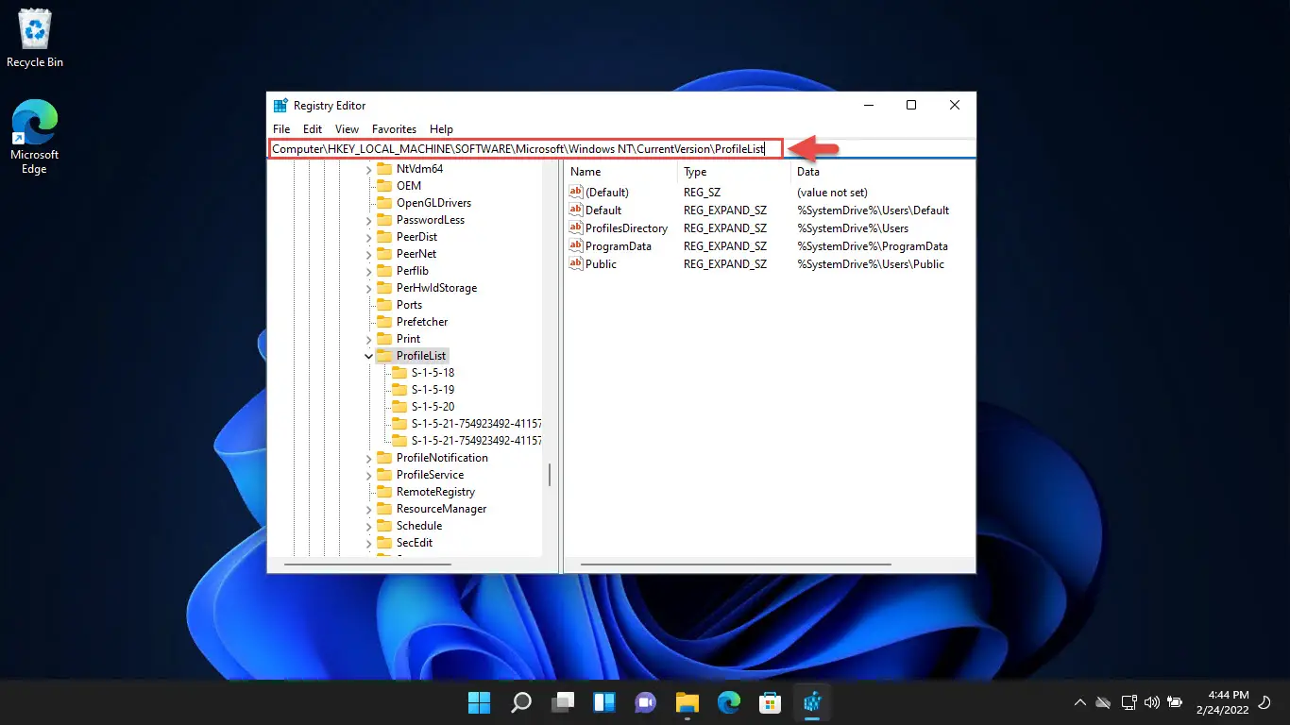Open the Favorites menu

394,129
